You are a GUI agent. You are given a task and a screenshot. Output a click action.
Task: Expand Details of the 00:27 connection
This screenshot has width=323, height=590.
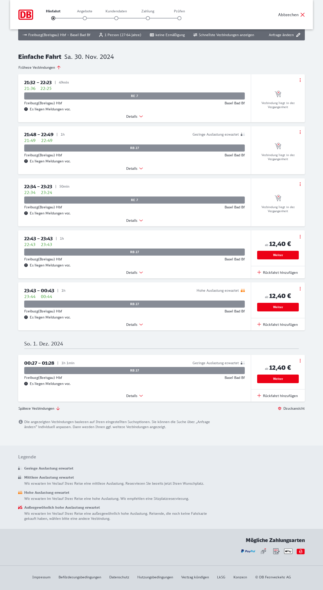tap(134, 396)
